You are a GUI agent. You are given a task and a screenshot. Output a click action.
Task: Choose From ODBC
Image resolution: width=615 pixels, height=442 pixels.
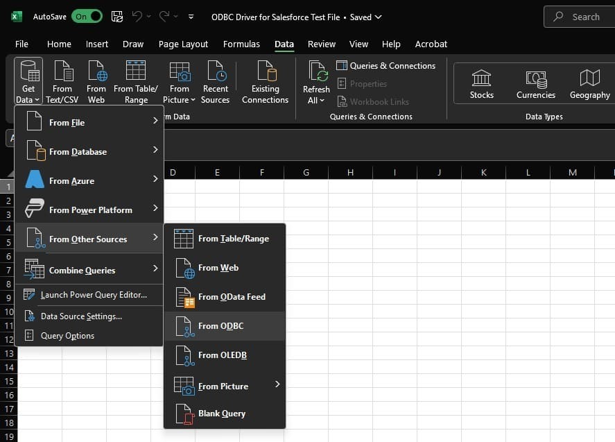pyautogui.click(x=225, y=326)
